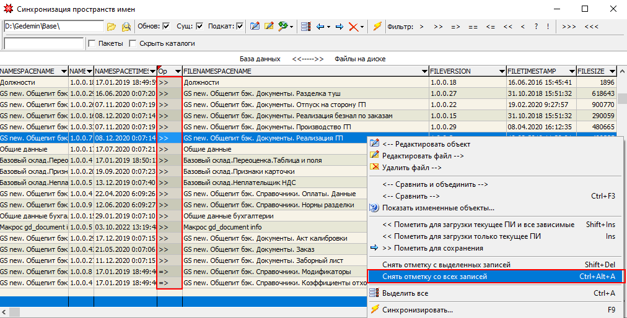Open the FILESIZE column filter dropdown

(x=612, y=71)
